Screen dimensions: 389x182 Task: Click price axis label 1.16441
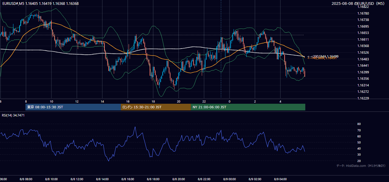(363, 66)
